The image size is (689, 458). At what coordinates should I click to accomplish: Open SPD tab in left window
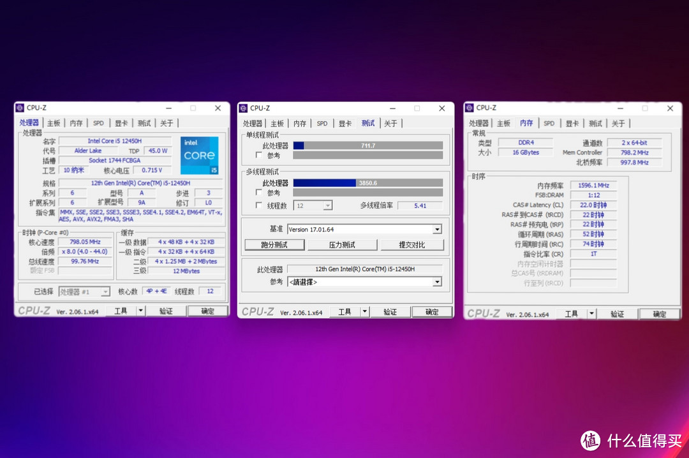[98, 123]
